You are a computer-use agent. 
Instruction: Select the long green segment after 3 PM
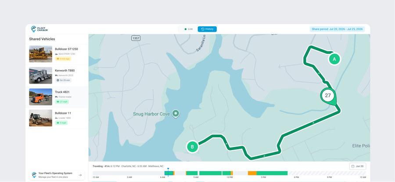[272, 173]
